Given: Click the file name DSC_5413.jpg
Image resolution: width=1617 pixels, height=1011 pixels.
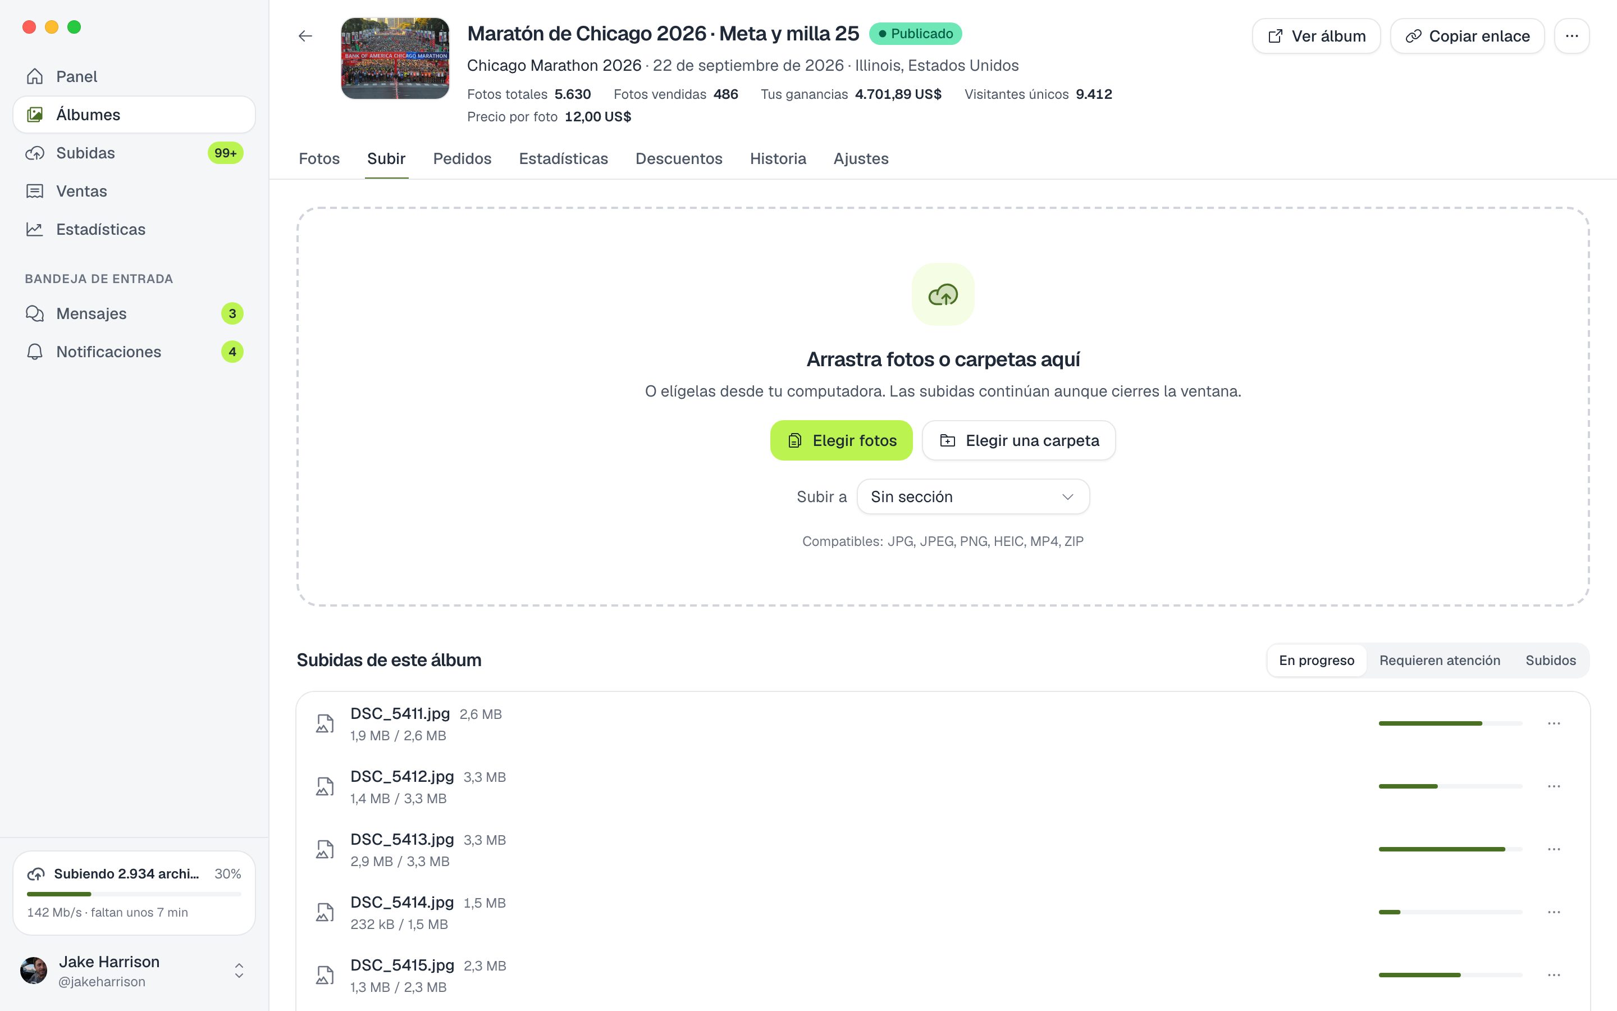Looking at the screenshot, I should (x=402, y=839).
